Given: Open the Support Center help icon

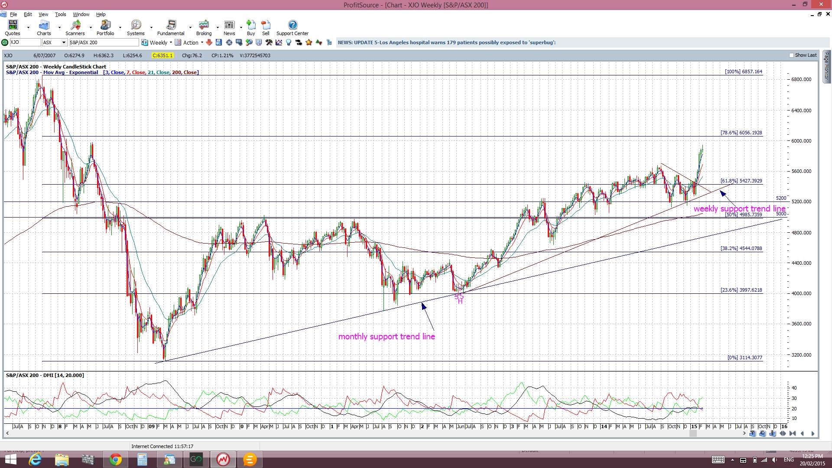Looking at the screenshot, I should pyautogui.click(x=292, y=25).
